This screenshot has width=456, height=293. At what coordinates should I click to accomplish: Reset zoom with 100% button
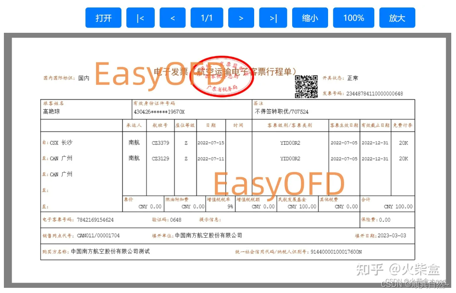[x=354, y=18]
